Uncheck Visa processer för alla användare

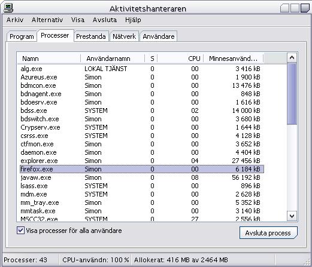20,231
